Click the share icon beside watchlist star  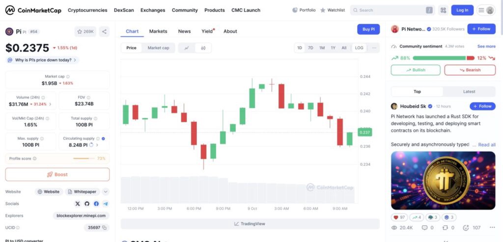[x=104, y=31]
